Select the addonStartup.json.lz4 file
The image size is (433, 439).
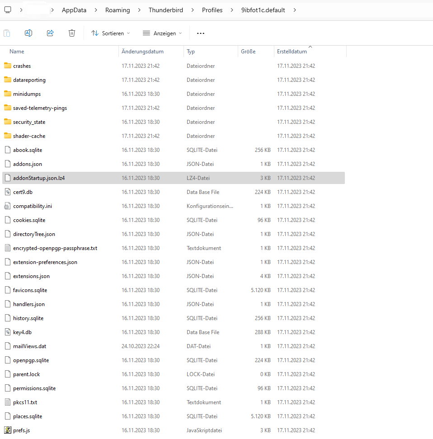(x=39, y=178)
